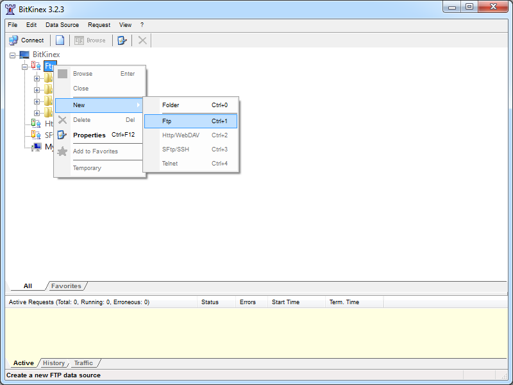The width and height of the screenshot is (513, 385).
Task: Click the Ftp data source node icon
Action: coord(36,66)
